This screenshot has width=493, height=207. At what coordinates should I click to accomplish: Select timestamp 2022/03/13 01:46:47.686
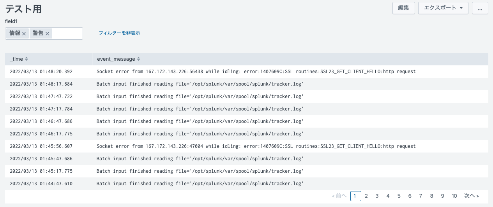[x=41, y=121]
